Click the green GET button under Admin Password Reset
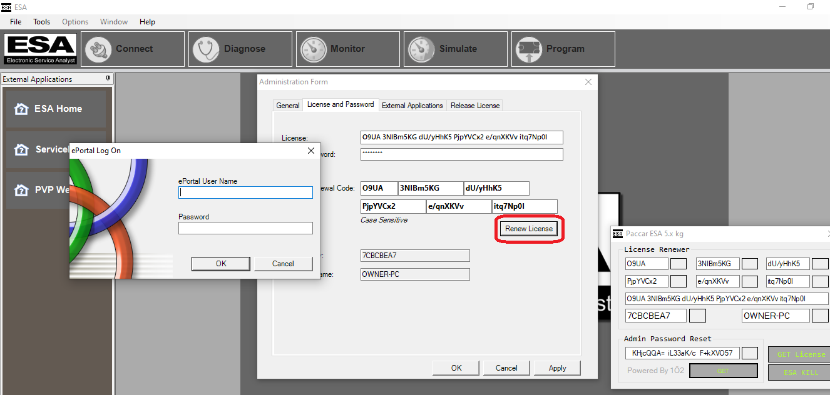The height and width of the screenshot is (395, 830). (x=722, y=371)
